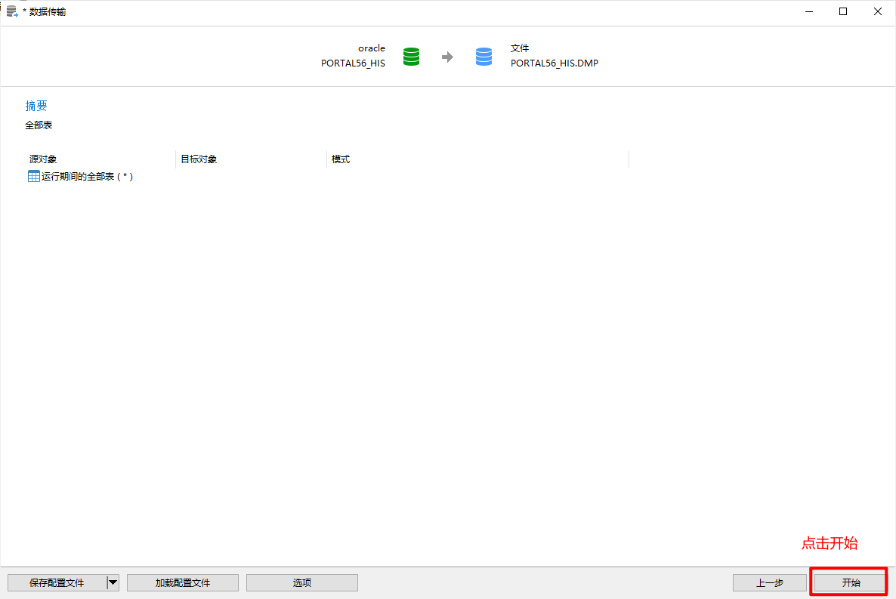
Task: Click the PORTAL56_HIS.DMP target file name
Action: coord(555,63)
